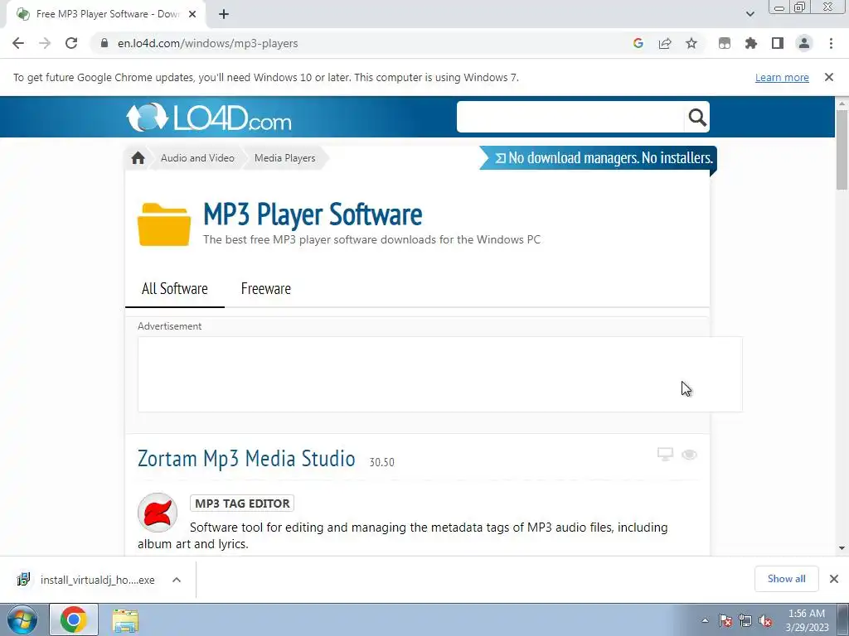849x636 pixels.
Task: Open the Media Players breadcrumb
Action: 285,158
